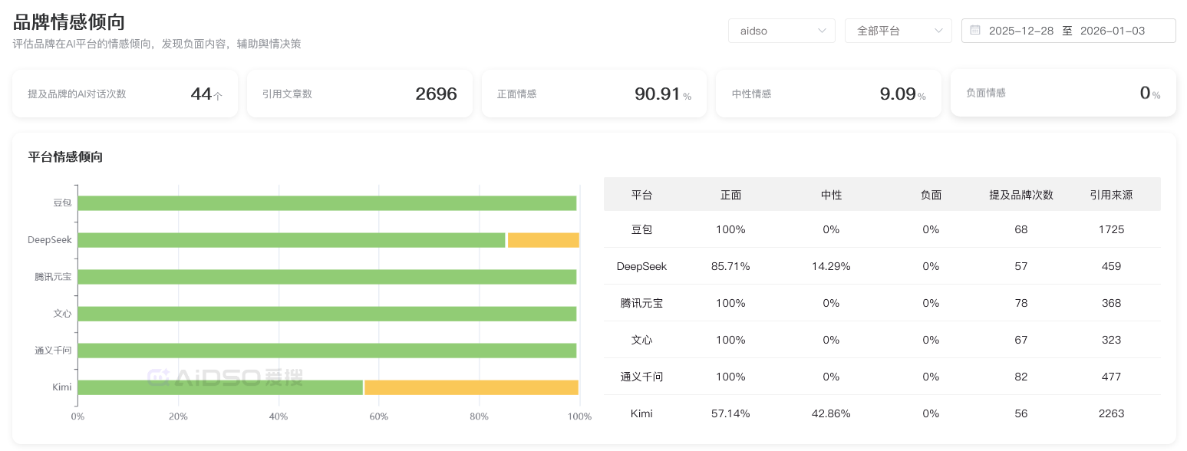Open the aidso brand dropdown
The height and width of the screenshot is (451, 1187).
(781, 31)
